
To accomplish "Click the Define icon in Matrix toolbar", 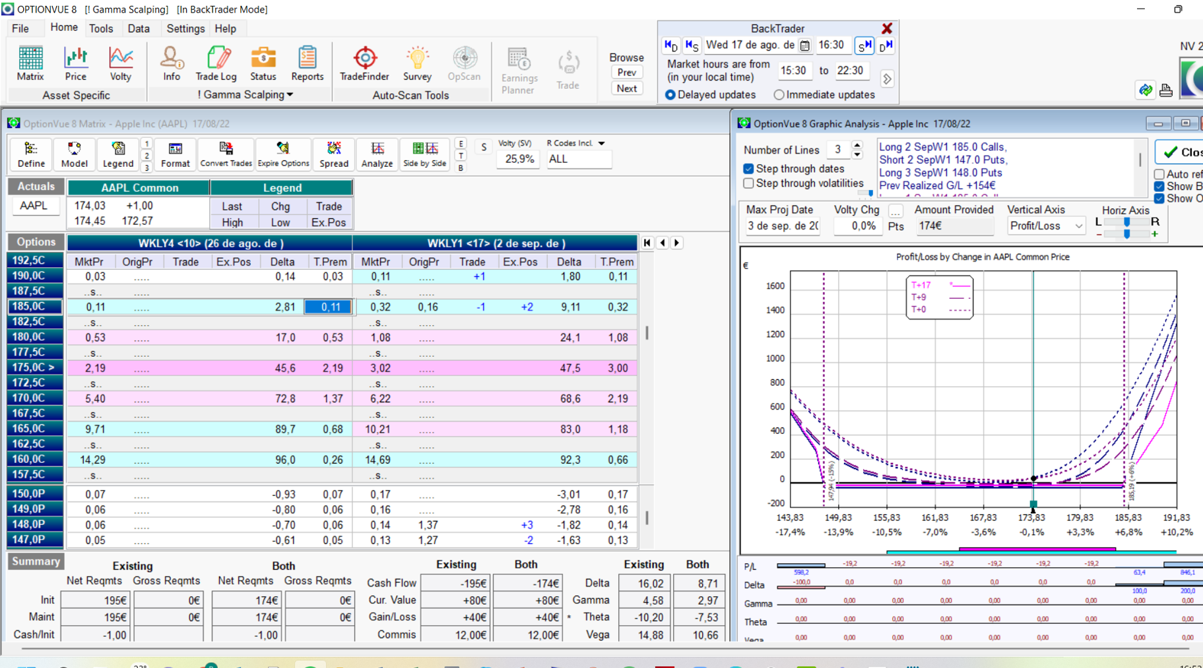I will click(31, 155).
